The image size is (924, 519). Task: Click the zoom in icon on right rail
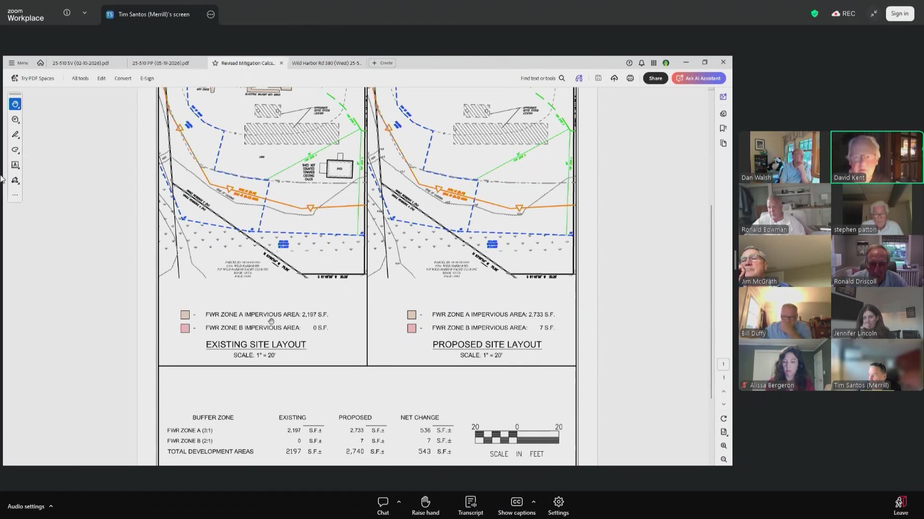coord(723,445)
